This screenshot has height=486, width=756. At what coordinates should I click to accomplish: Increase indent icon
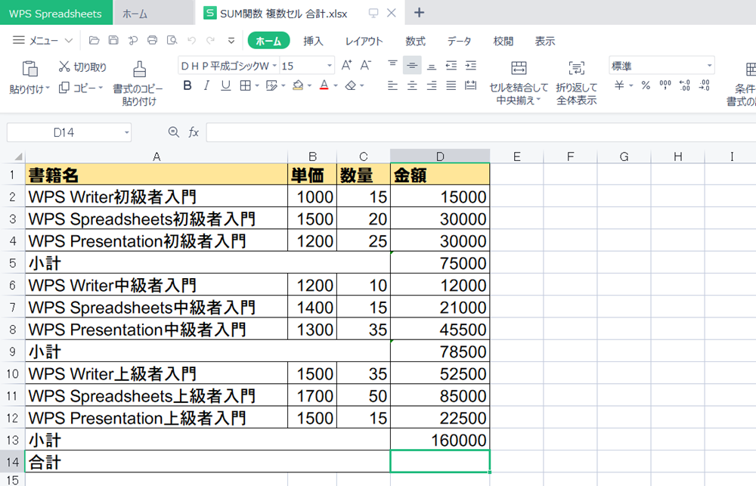click(x=470, y=65)
